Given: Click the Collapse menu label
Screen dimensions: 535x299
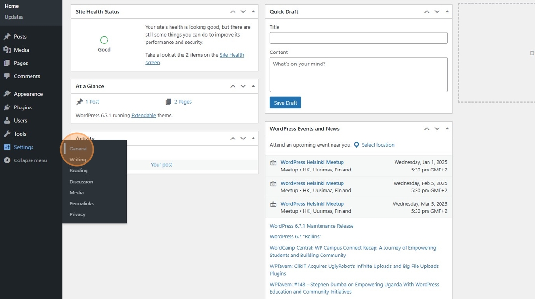Looking at the screenshot, I should [x=31, y=160].
